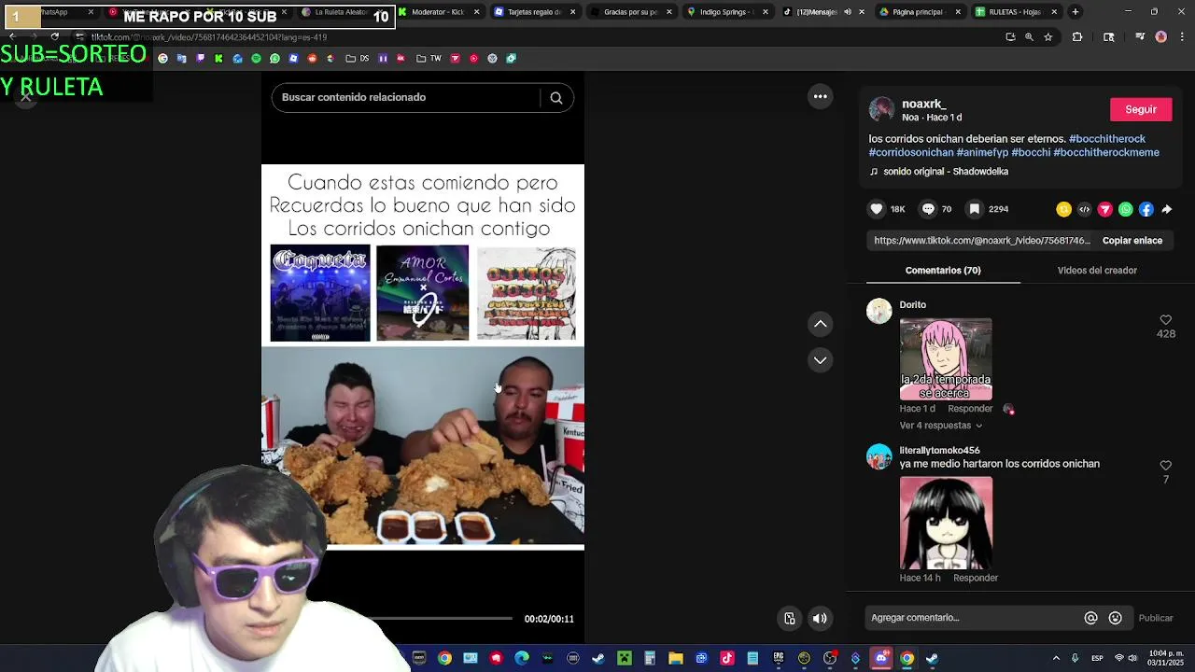Viewport: 1195px width, 672px height.
Task: Show hidden system tray icons chevron
Action: (1056, 658)
